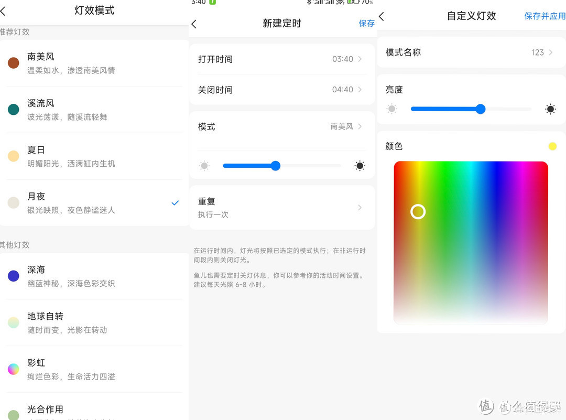Tap the 03:40 open time value
Image resolution: width=566 pixels, height=420 pixels.
pyautogui.click(x=343, y=59)
